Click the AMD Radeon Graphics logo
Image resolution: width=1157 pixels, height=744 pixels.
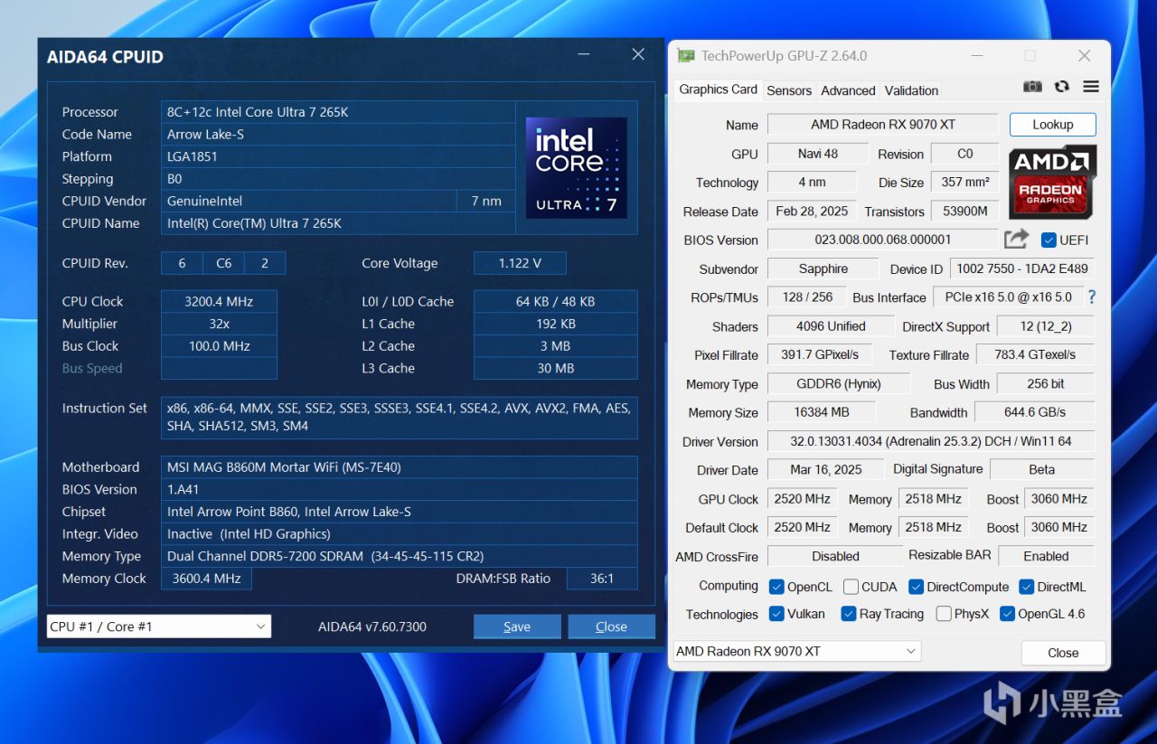click(x=1053, y=181)
